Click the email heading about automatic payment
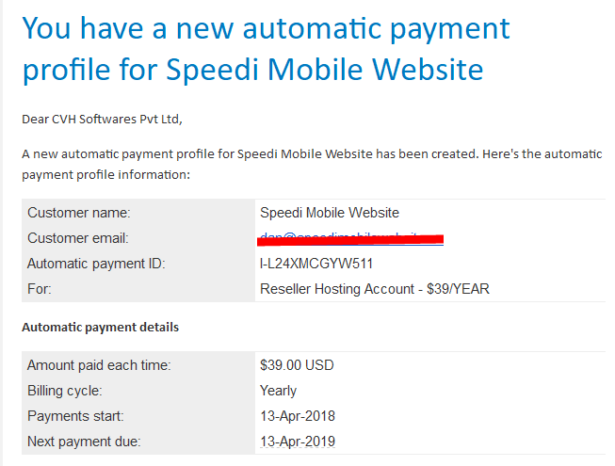The image size is (615, 466). coord(266,49)
